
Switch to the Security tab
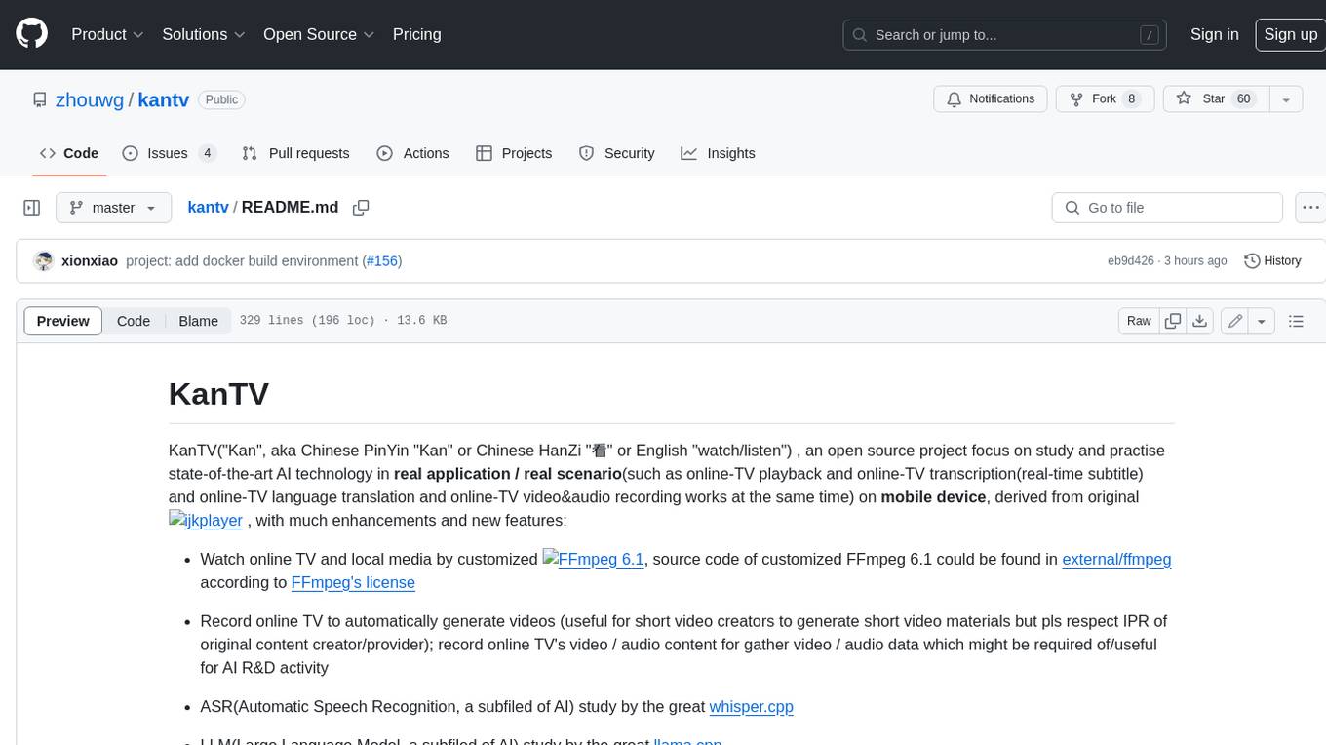point(616,153)
